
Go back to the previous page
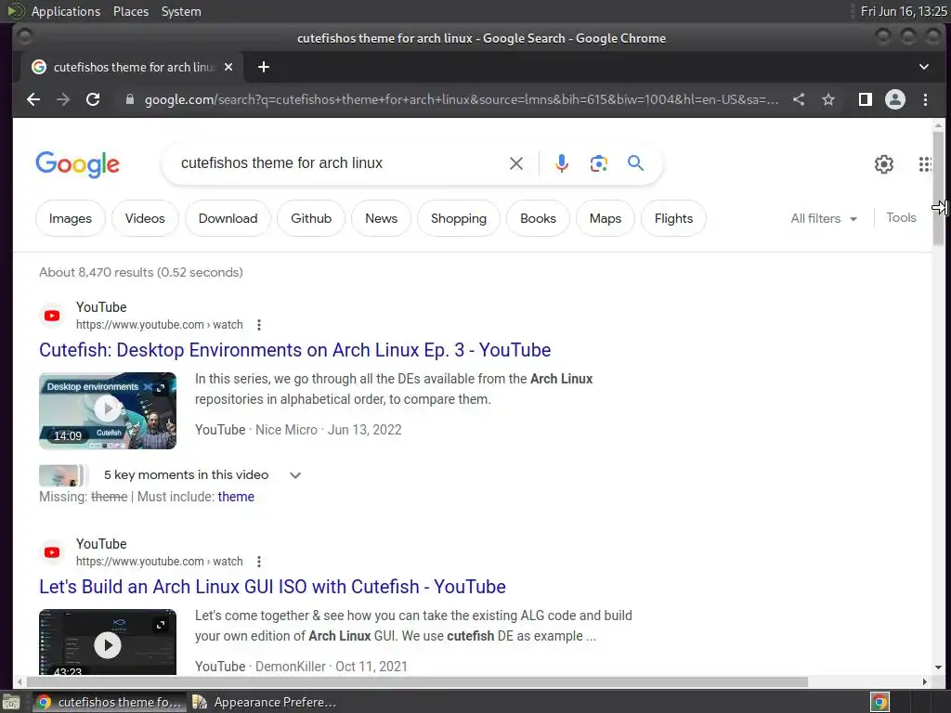33,99
